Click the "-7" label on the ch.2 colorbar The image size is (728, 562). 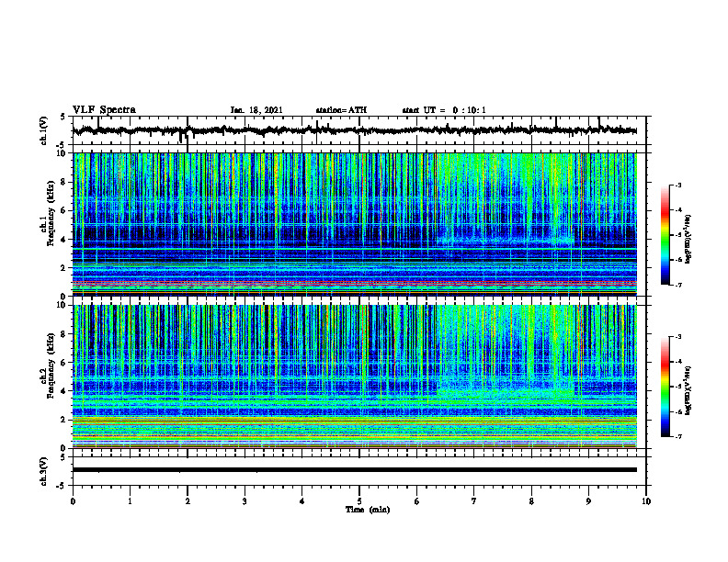pyautogui.click(x=677, y=436)
